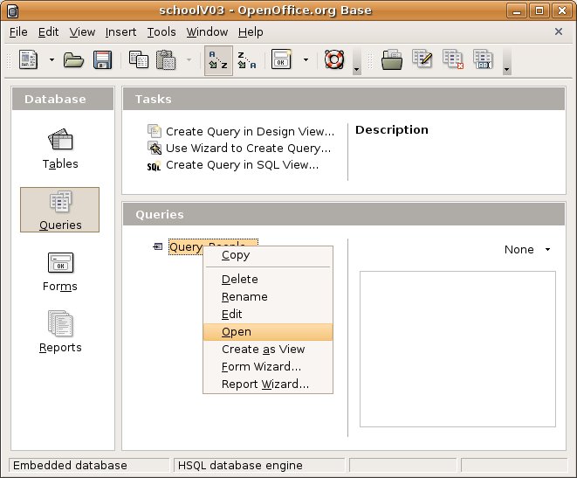577x478 pixels.
Task: Open the Window menu
Action: [207, 32]
